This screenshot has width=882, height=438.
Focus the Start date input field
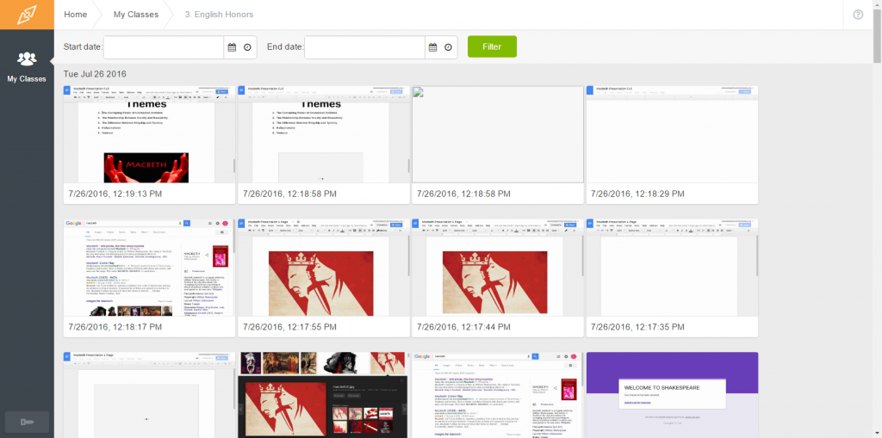click(164, 47)
